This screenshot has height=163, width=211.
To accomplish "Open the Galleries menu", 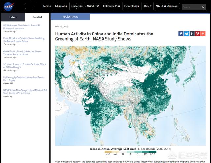I will point(77,6).
